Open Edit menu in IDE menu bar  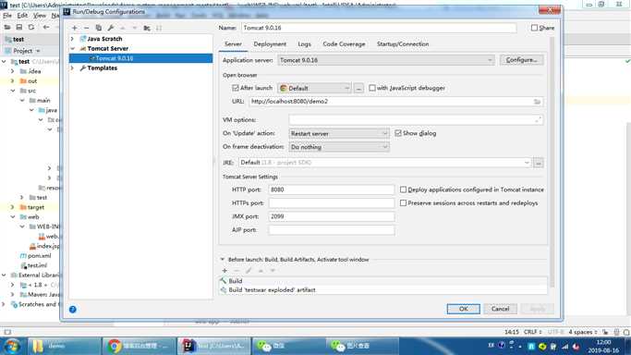(22, 16)
